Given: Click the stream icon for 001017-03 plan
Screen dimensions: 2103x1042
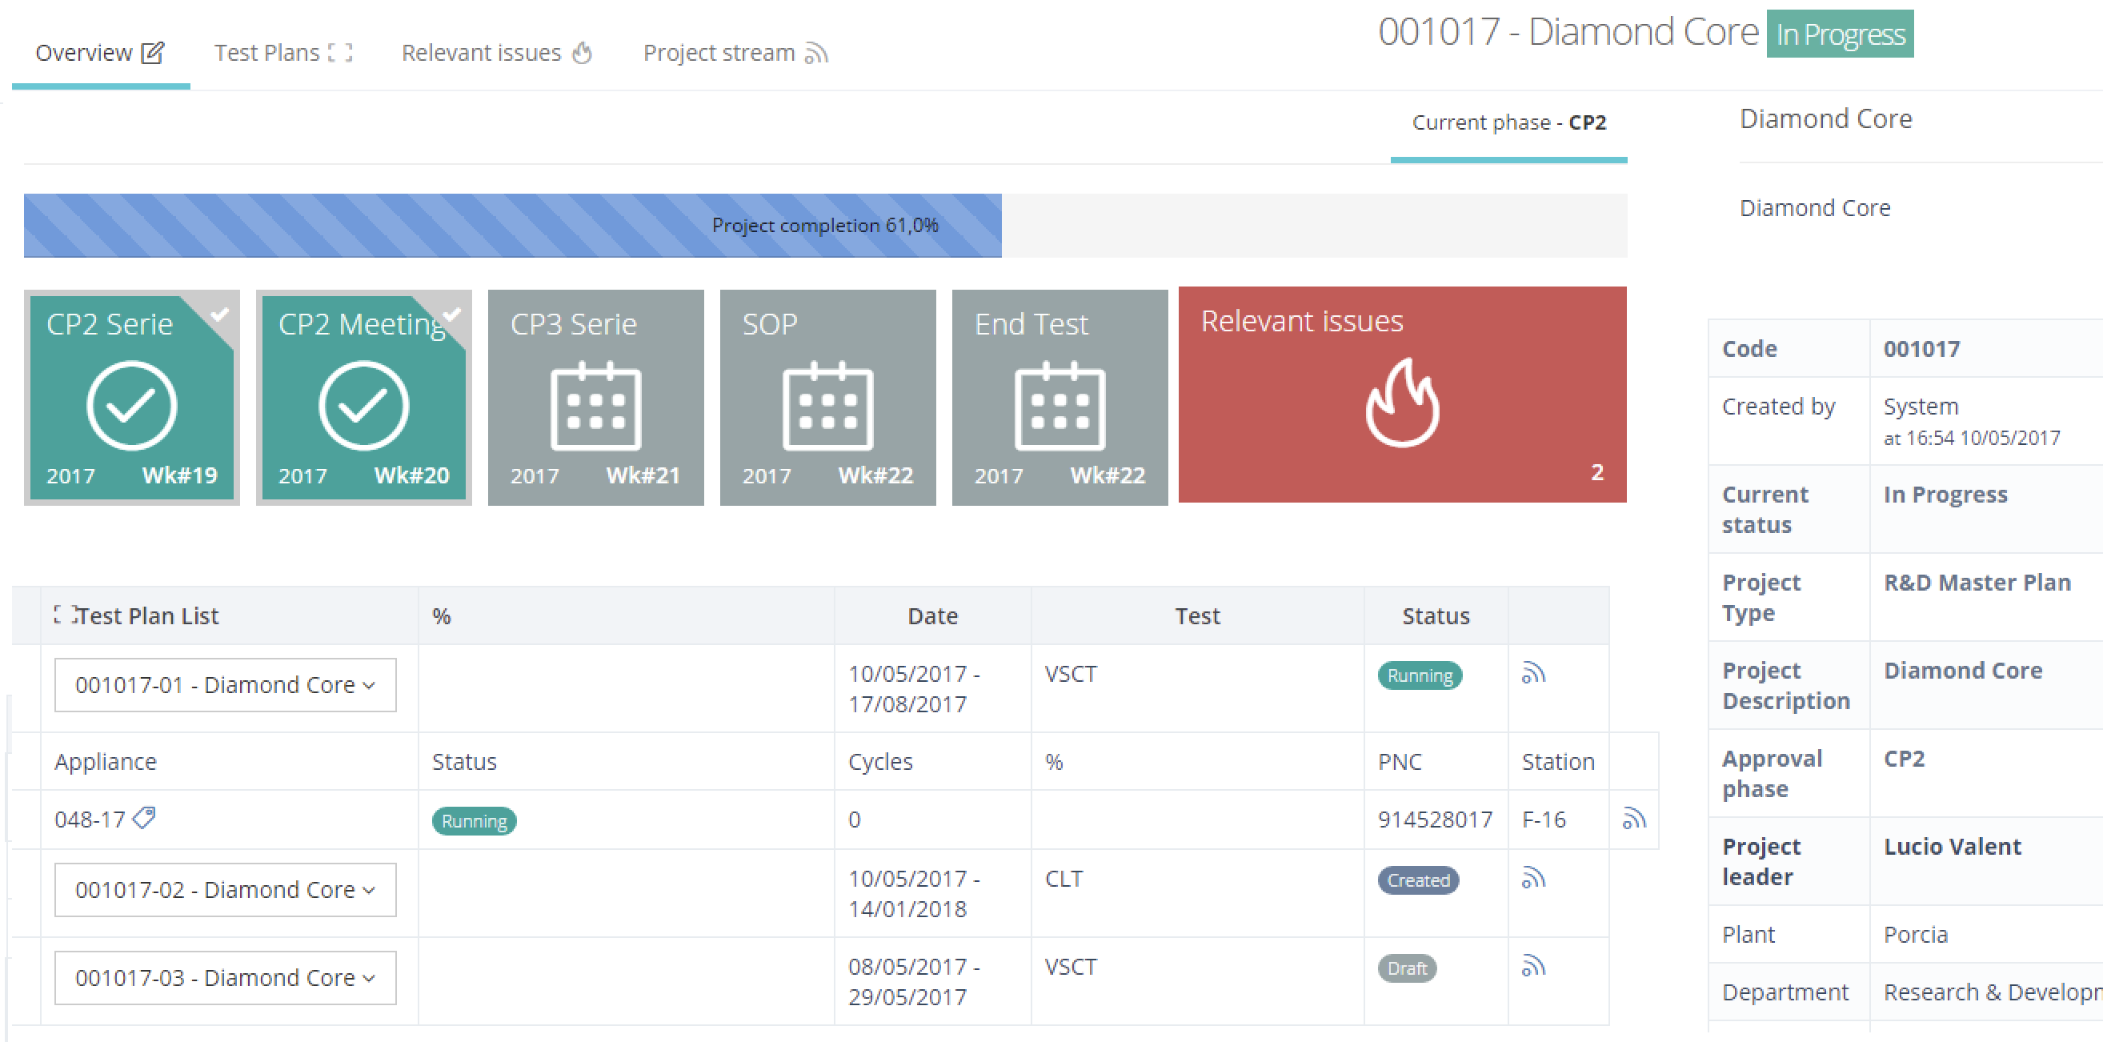Looking at the screenshot, I should click(x=1533, y=967).
